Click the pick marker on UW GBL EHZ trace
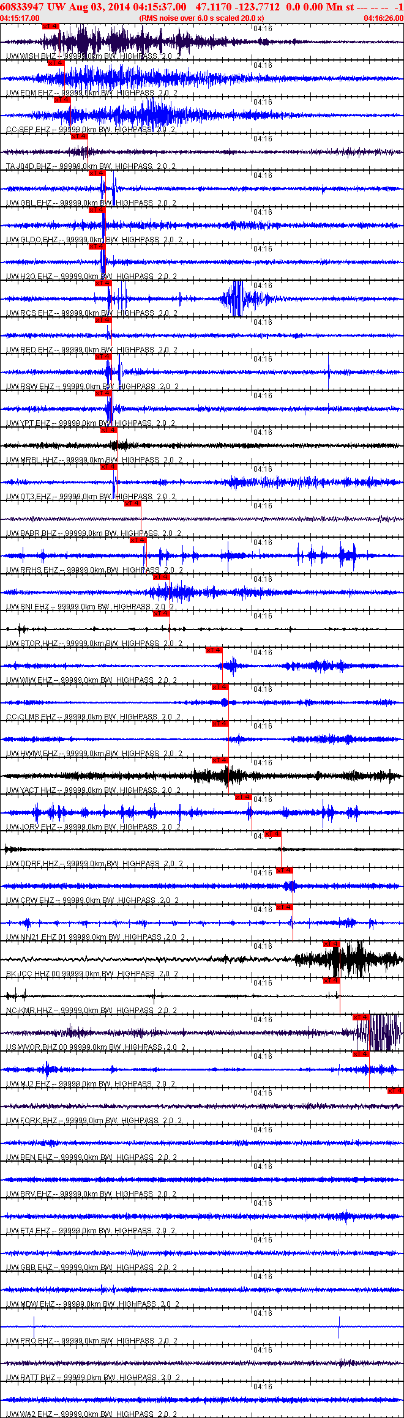 click(97, 173)
